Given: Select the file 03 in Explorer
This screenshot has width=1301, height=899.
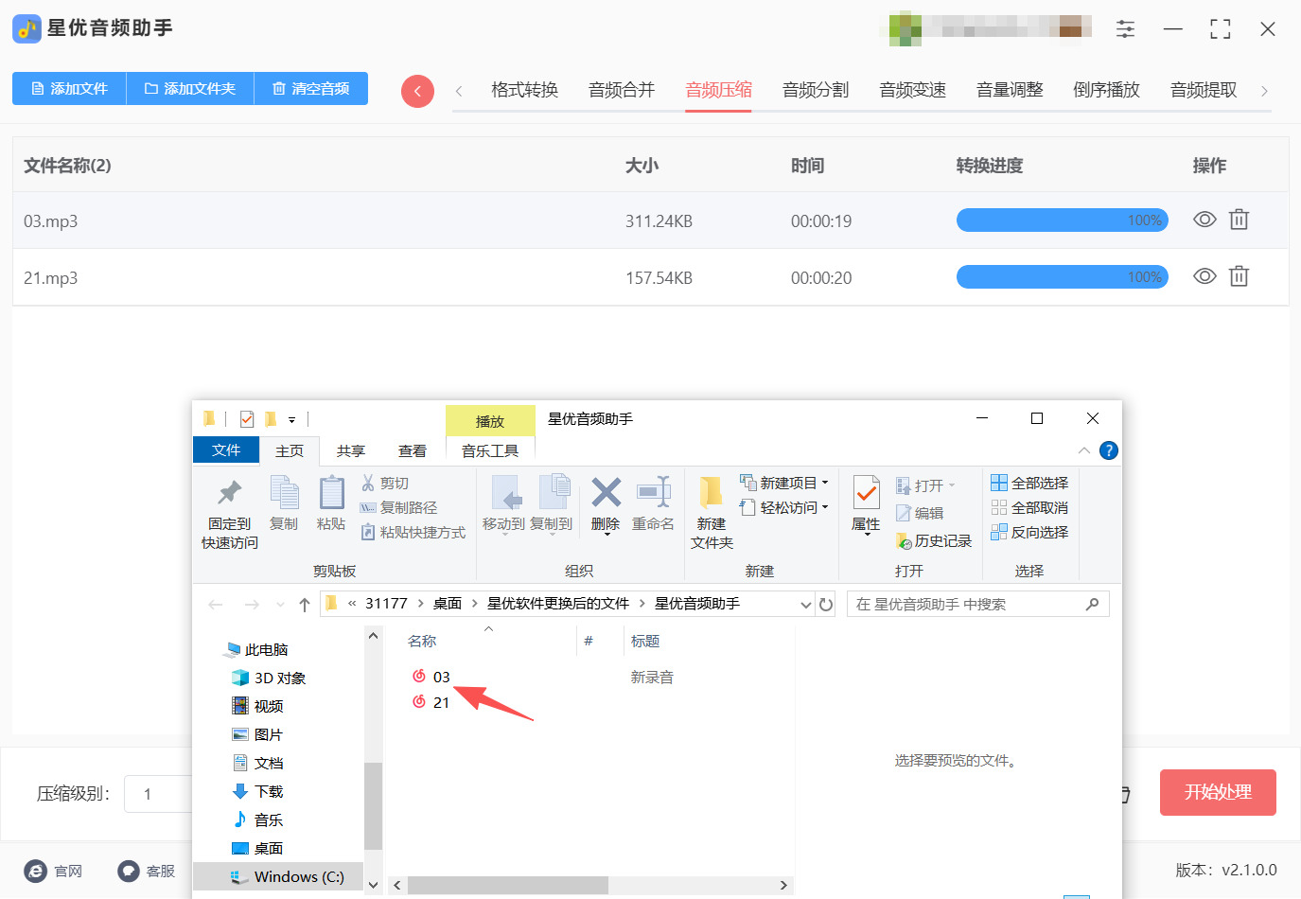Looking at the screenshot, I should (x=442, y=677).
